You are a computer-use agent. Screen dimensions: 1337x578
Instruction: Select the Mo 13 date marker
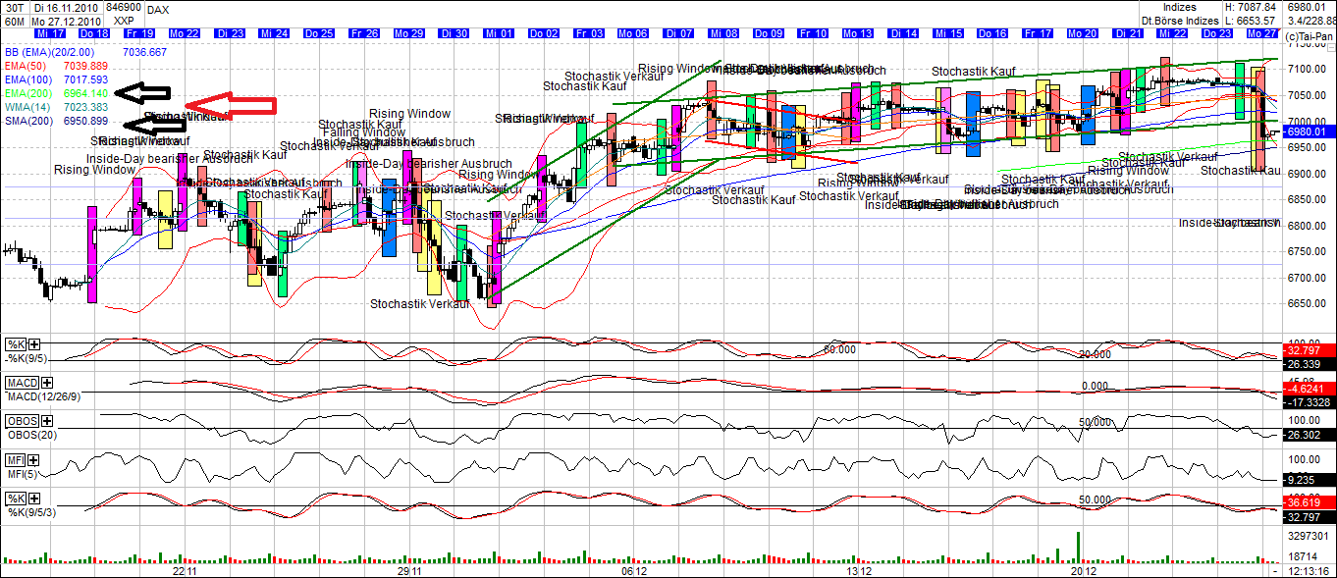859,33
